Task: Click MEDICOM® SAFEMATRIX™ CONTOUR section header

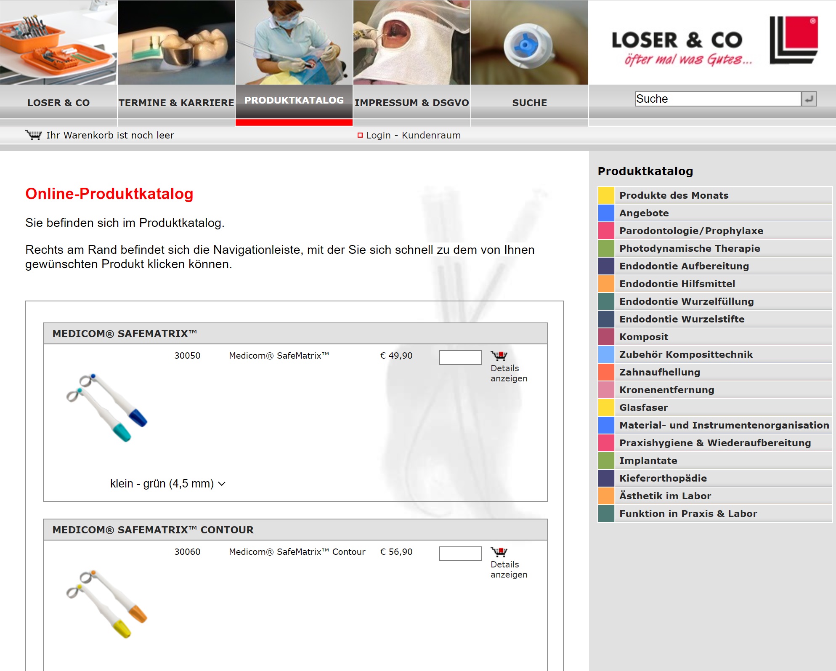Action: pyautogui.click(x=295, y=530)
